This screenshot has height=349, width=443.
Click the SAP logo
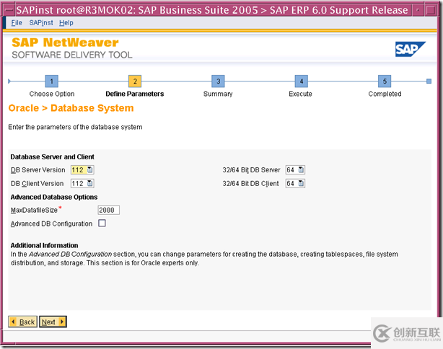point(411,49)
